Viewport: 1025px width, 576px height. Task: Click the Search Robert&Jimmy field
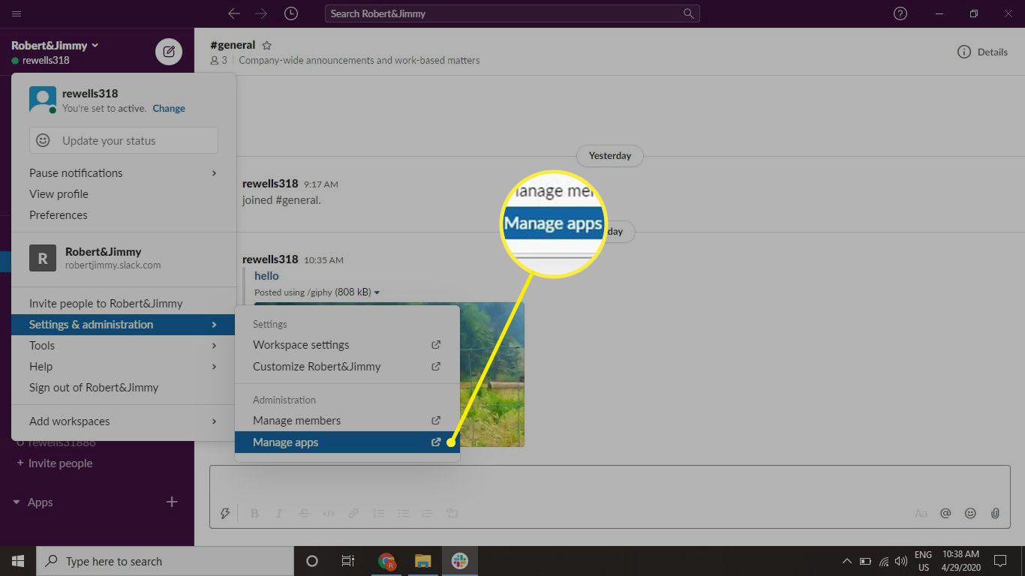tap(512, 13)
